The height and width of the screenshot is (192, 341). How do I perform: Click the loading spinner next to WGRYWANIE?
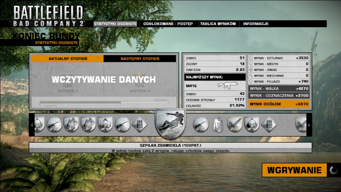[334, 170]
